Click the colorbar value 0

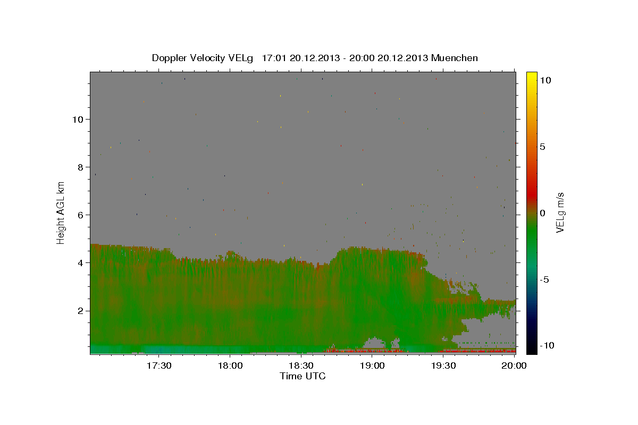point(542,212)
